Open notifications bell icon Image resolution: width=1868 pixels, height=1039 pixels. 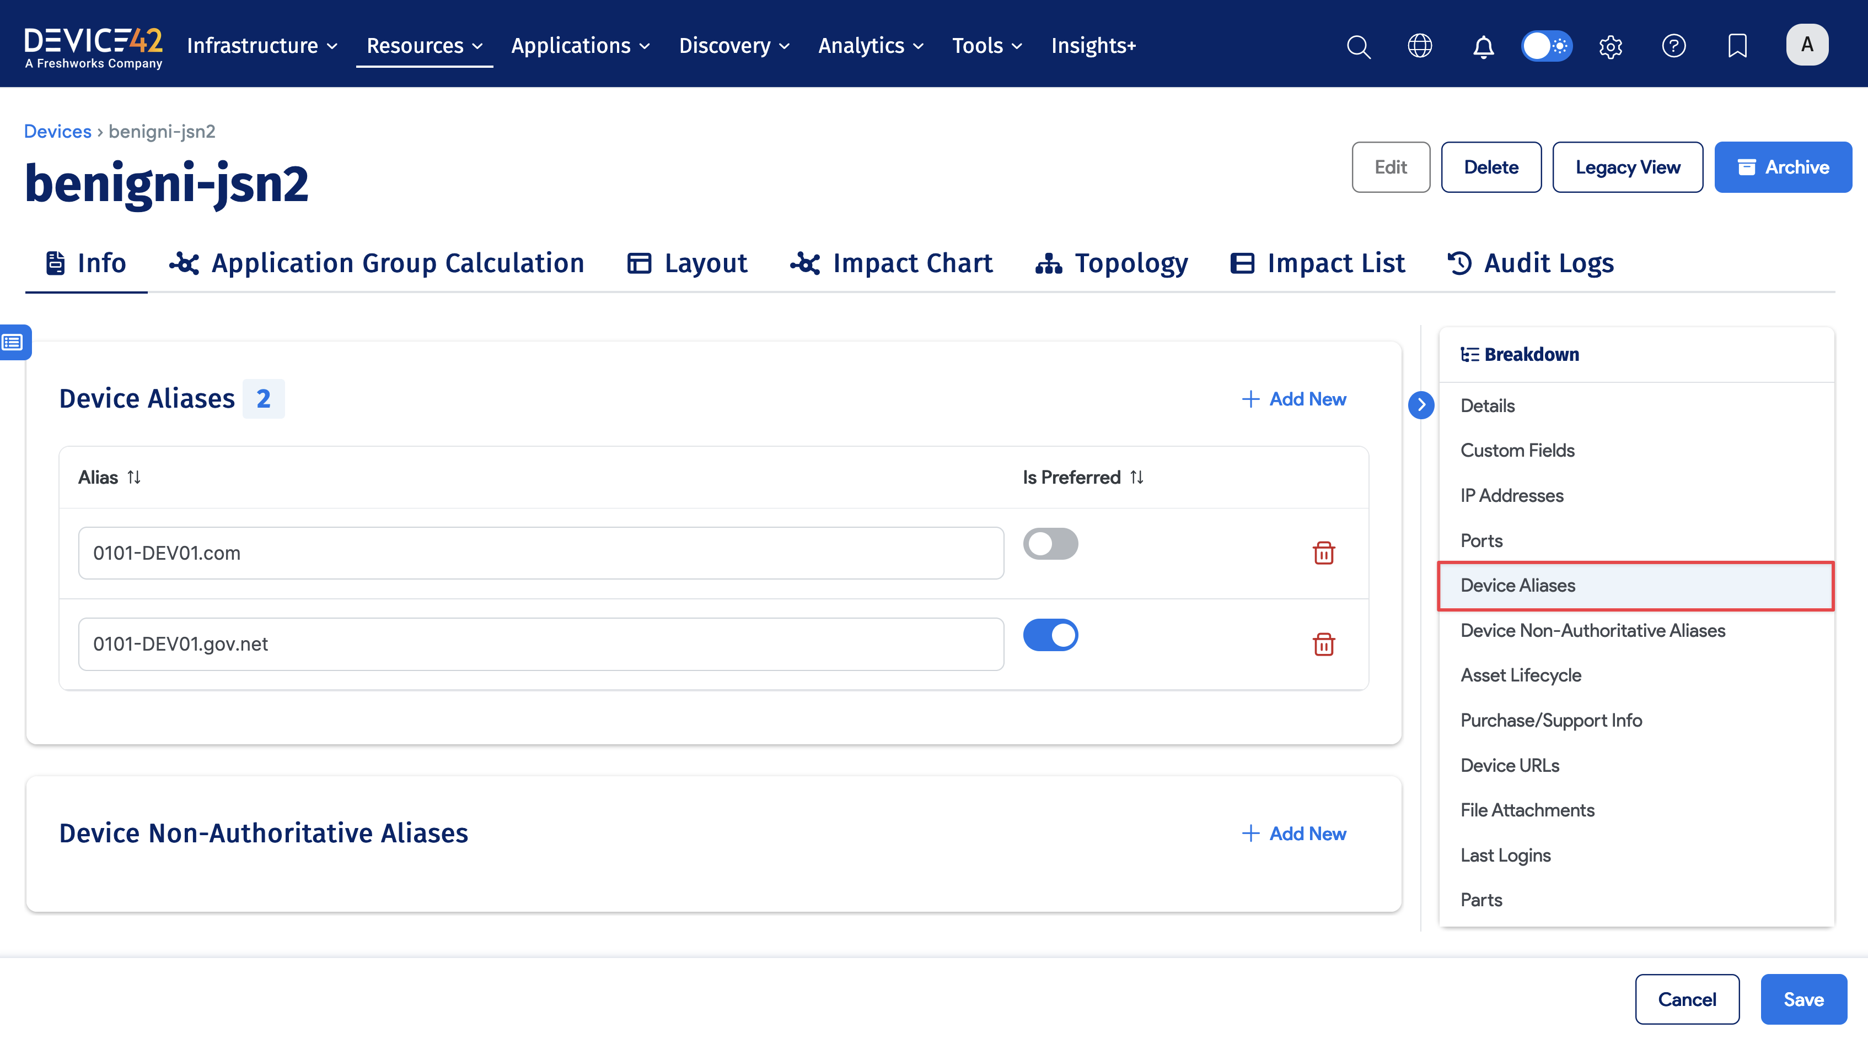pyautogui.click(x=1483, y=46)
